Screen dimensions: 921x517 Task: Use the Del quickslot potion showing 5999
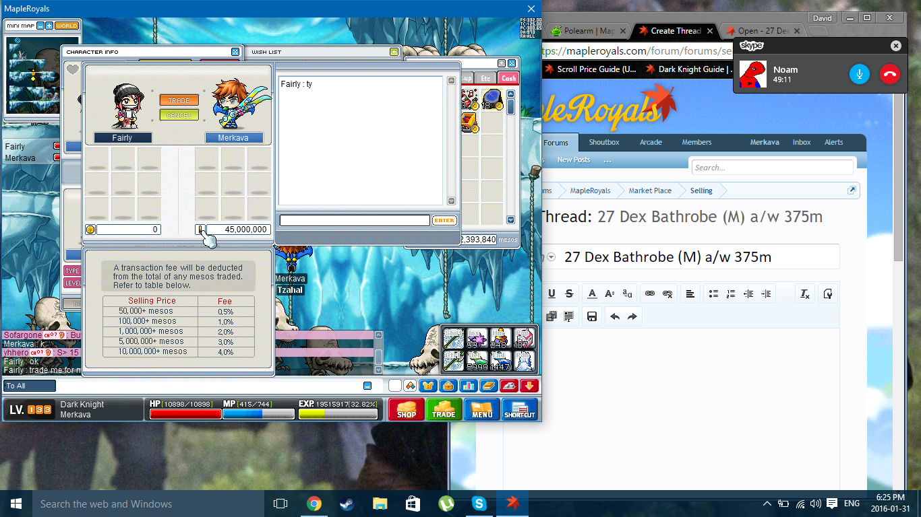pyautogui.click(x=477, y=361)
